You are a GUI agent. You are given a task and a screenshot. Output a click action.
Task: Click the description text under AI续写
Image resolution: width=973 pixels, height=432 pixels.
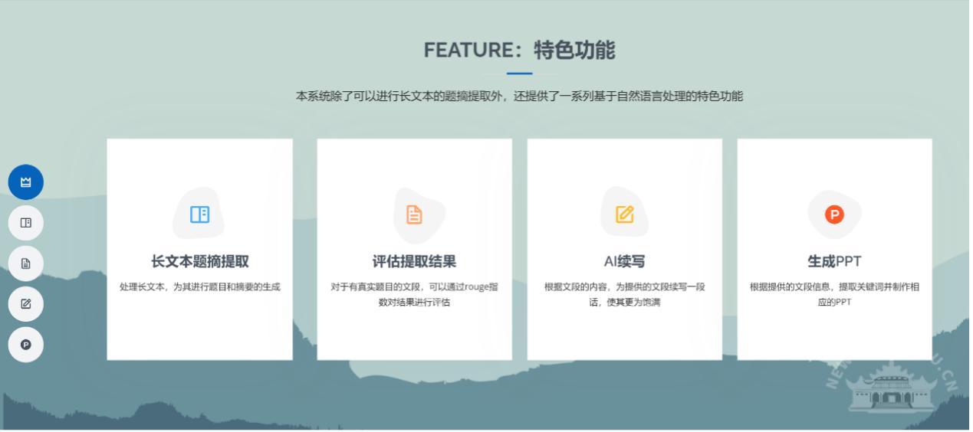pyautogui.click(x=624, y=294)
